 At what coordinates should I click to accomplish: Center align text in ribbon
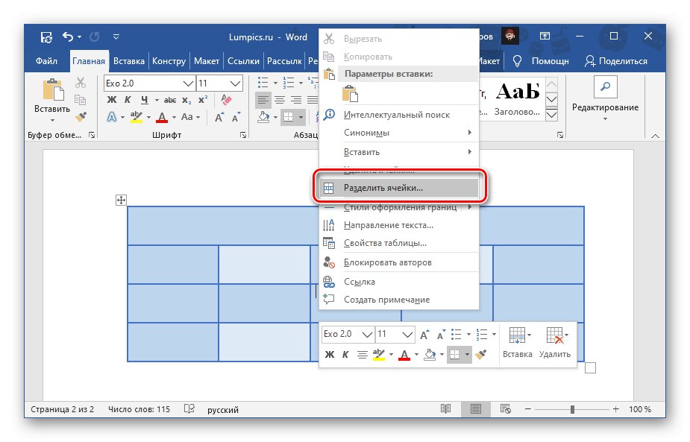[x=280, y=101]
